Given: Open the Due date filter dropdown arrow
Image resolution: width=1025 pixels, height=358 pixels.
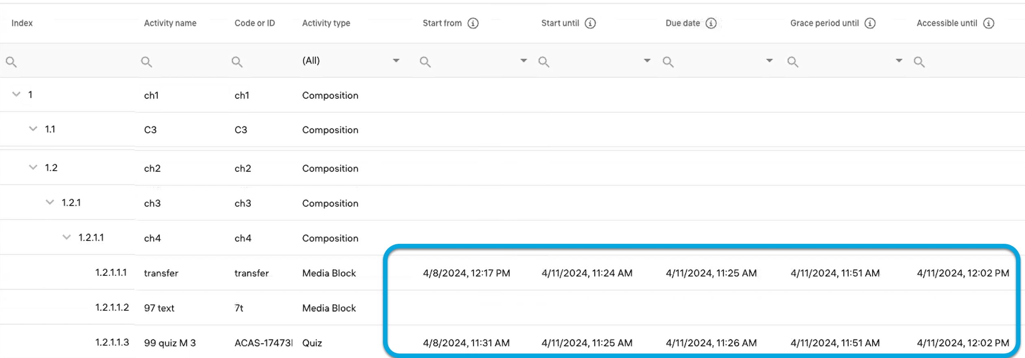Looking at the screenshot, I should click(x=769, y=61).
